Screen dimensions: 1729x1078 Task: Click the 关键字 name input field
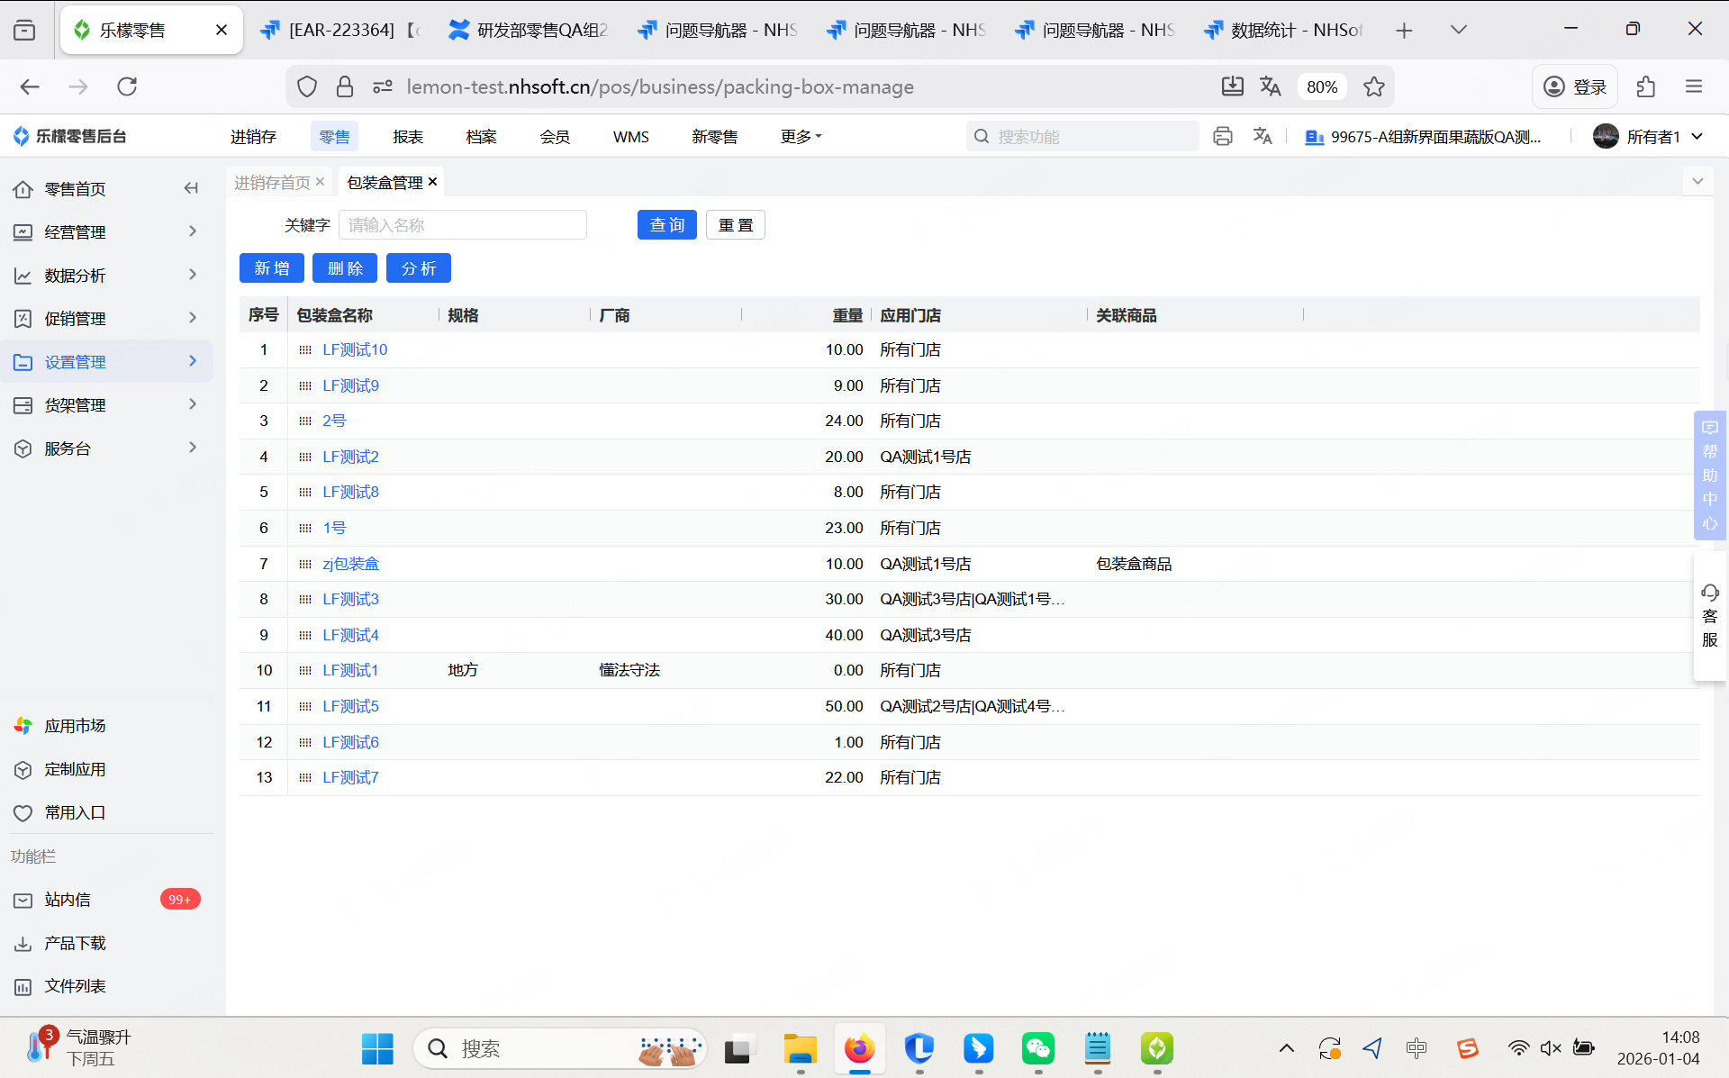(x=462, y=224)
